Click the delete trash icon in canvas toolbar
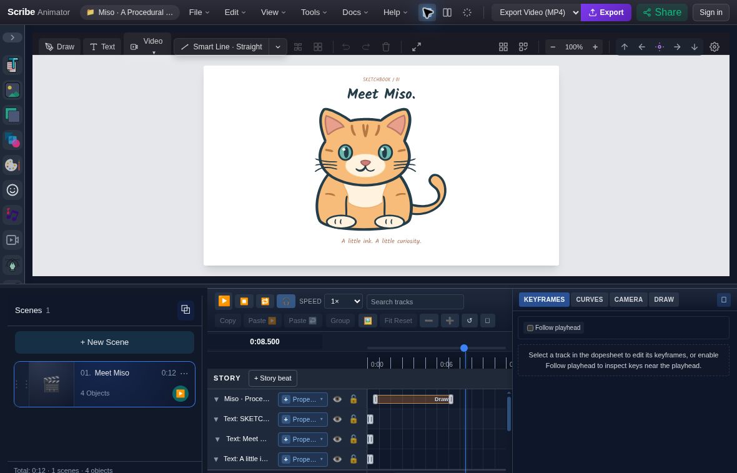 click(386, 47)
